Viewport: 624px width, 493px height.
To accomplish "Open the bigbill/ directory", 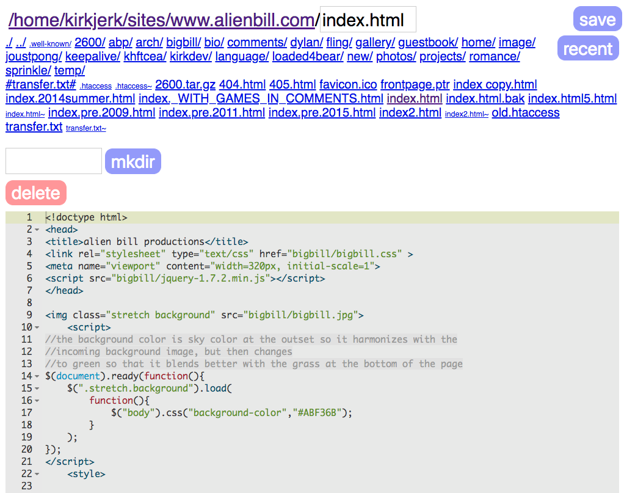I will point(183,43).
